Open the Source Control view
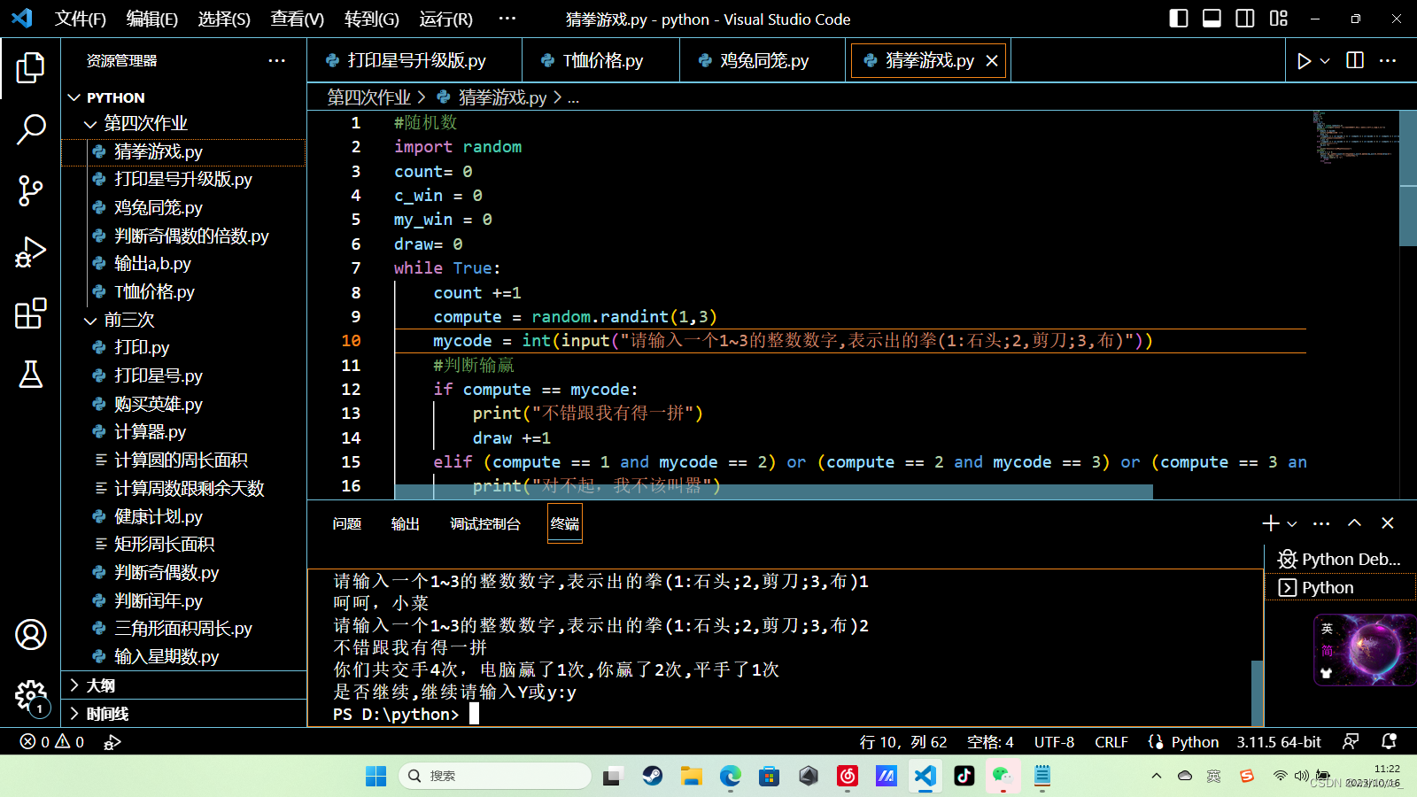 point(30,190)
